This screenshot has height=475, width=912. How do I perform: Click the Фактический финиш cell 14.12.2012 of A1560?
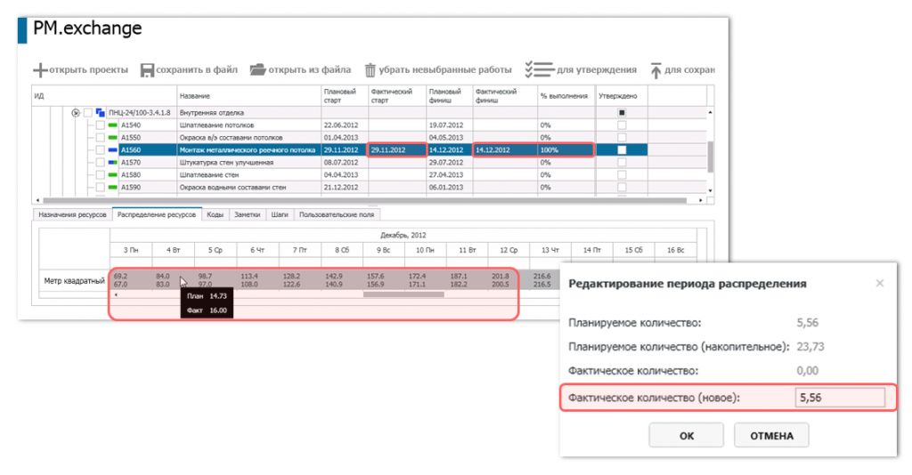[505, 149]
